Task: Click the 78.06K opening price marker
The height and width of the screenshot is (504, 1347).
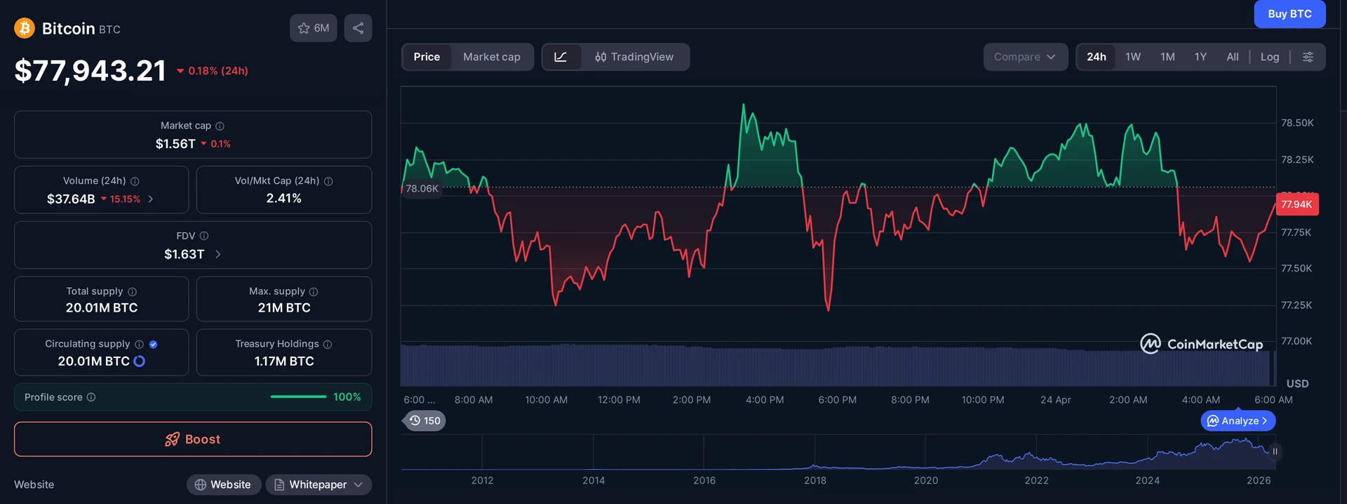Action: point(422,188)
